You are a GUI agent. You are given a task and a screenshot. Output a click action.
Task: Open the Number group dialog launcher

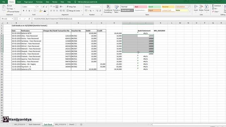click(x=101, y=15)
